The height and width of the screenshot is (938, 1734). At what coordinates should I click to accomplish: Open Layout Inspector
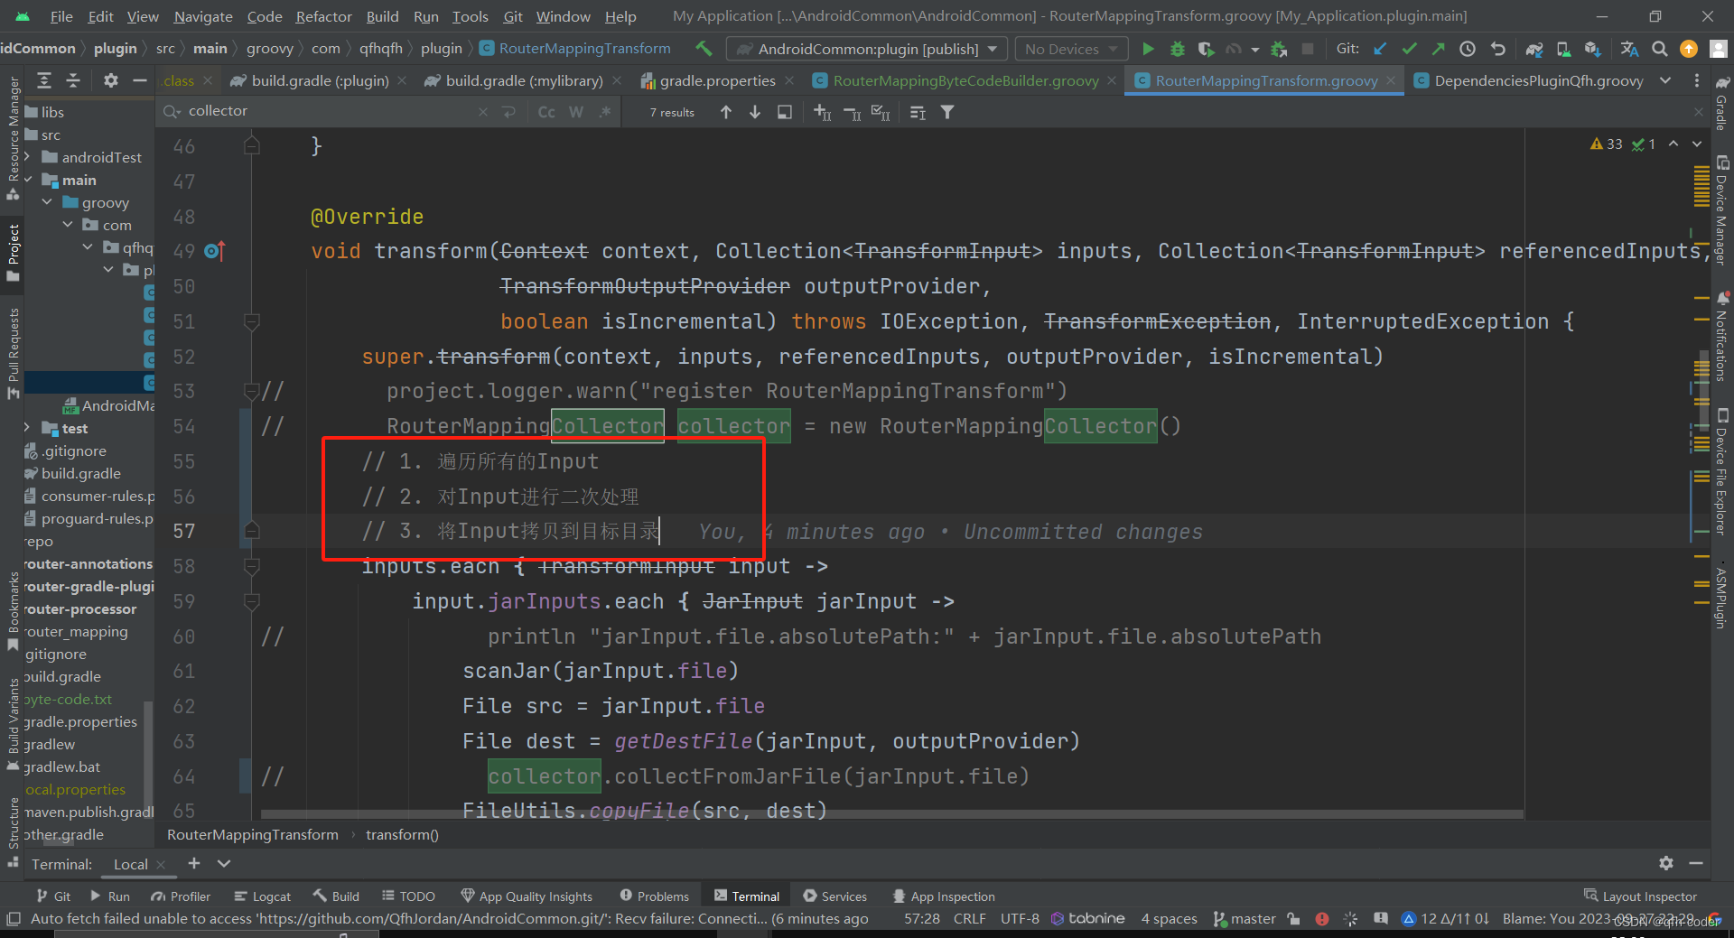(x=1640, y=896)
